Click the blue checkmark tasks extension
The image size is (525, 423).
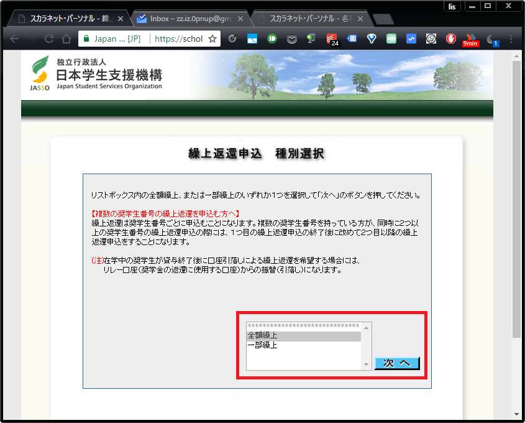click(x=411, y=39)
